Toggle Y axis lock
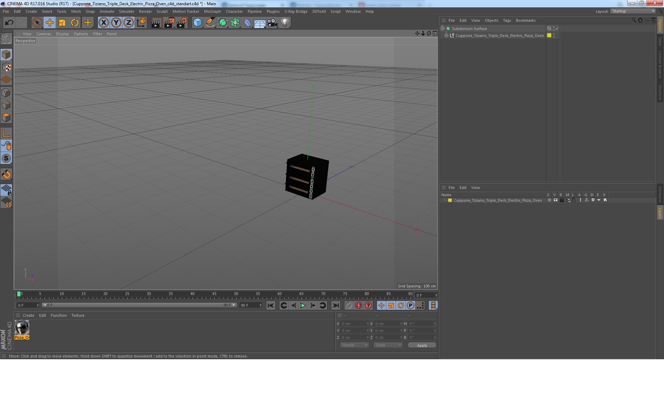664x400 pixels. 116,23
